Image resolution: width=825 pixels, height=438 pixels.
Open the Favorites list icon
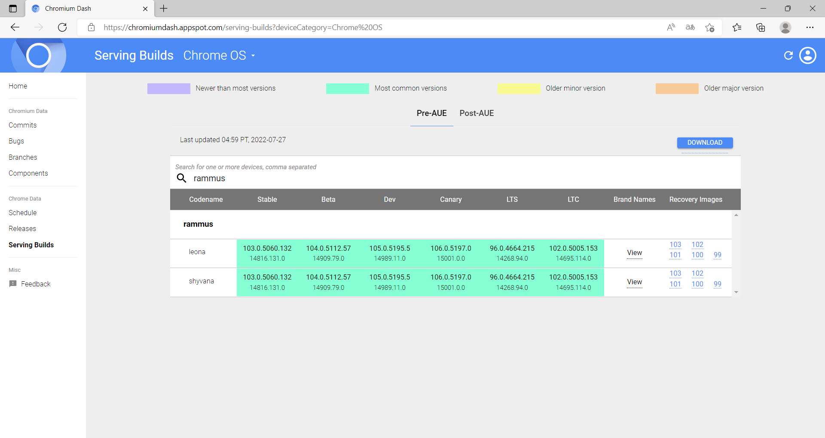click(x=737, y=27)
